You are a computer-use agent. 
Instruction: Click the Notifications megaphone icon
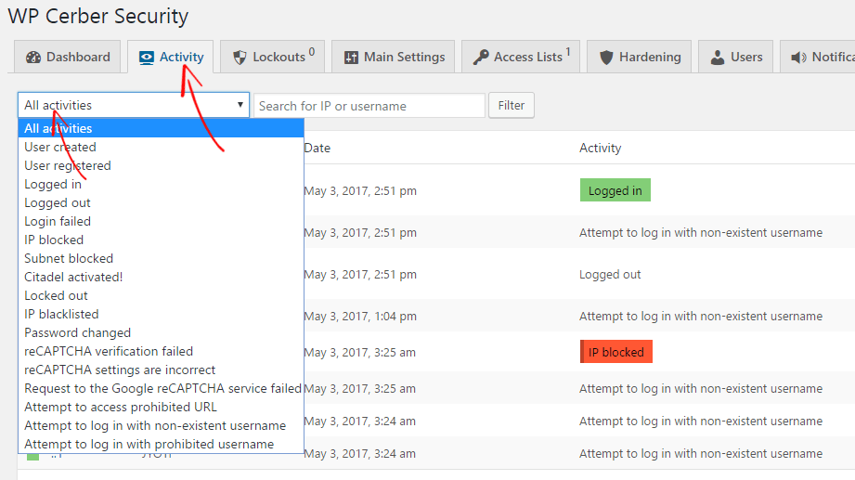pyautogui.click(x=799, y=58)
